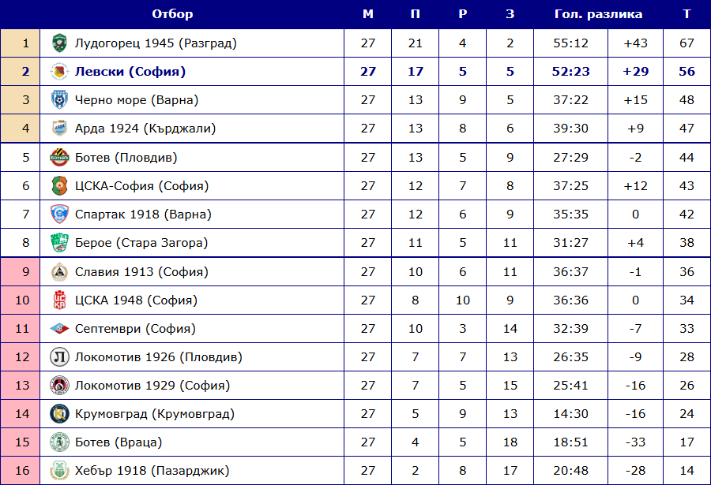Image resolution: width=711 pixels, height=485 pixels.
Task: Click the Спартак 1918 Варна emblem
Action: [59, 215]
